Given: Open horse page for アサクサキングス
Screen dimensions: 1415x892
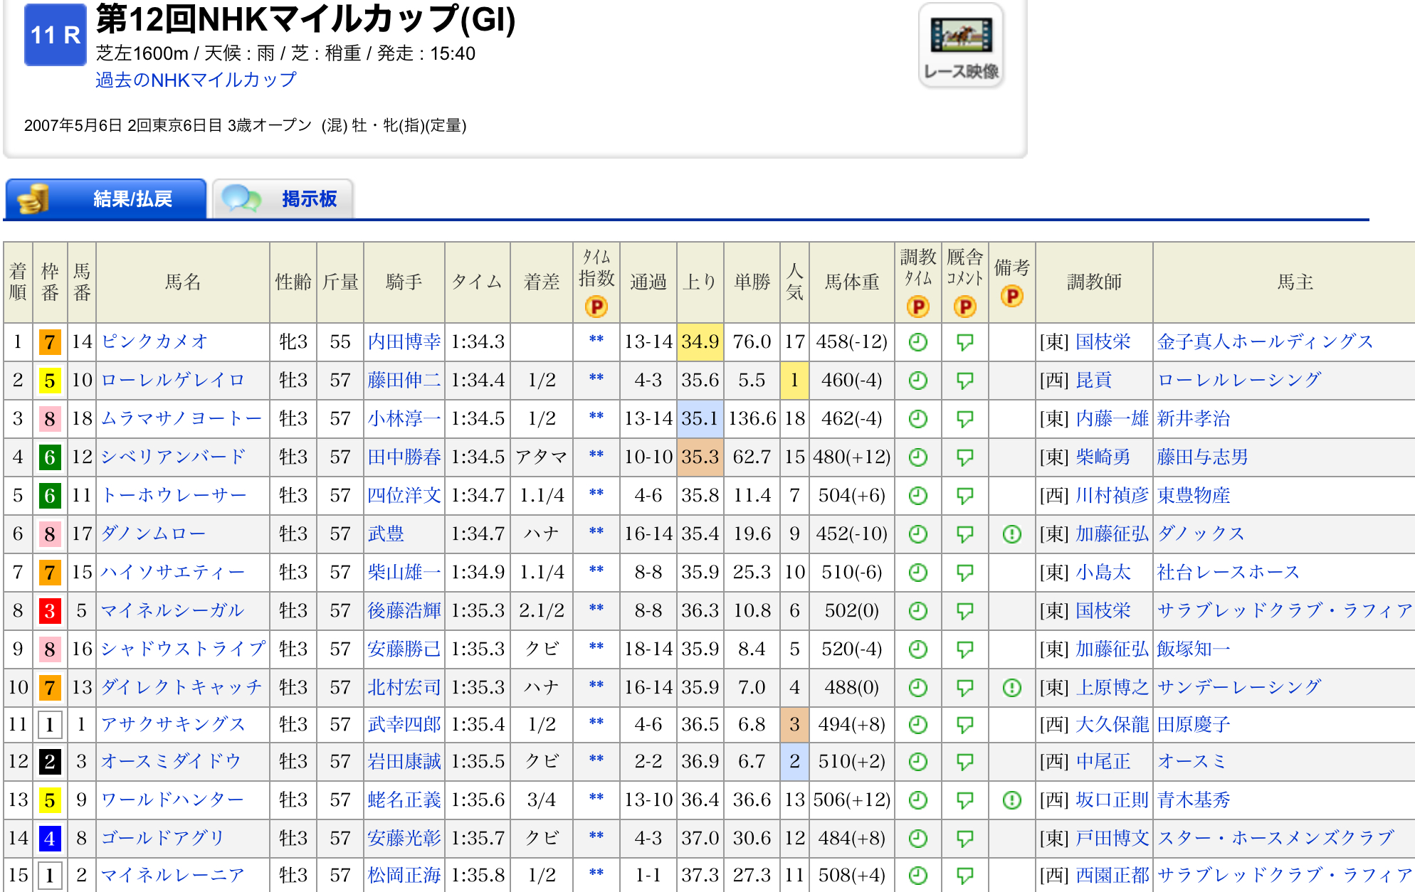Looking at the screenshot, I should (173, 724).
